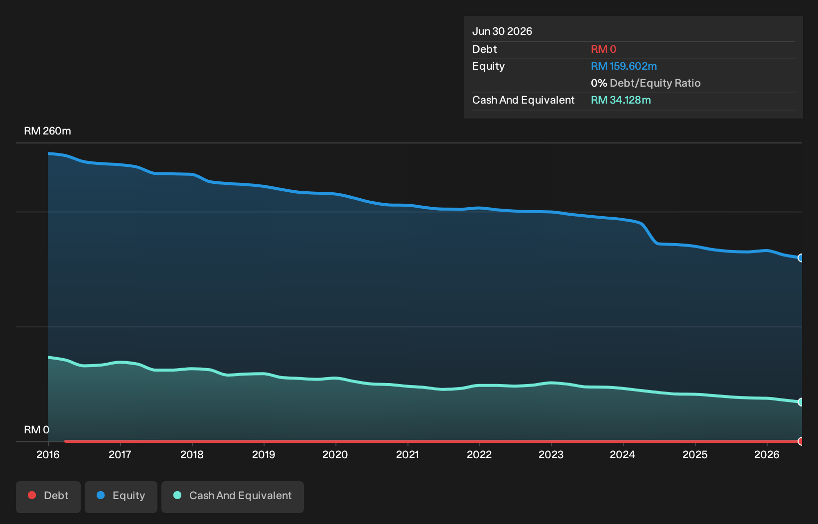
Task: Click the RM 34.128m cash value
Action: [x=621, y=100]
